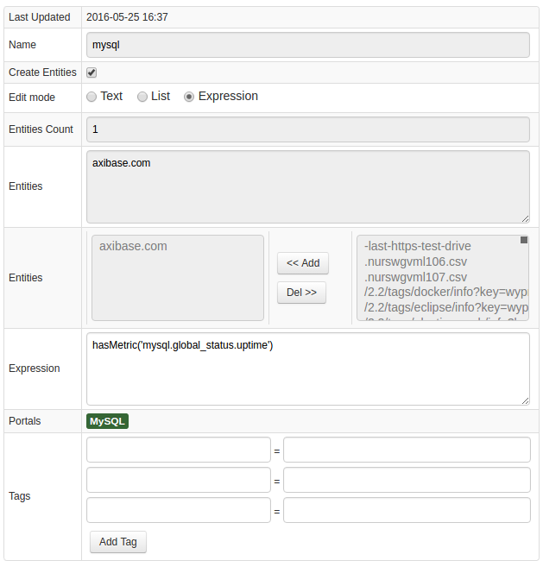Click the third tag value field
Screen dimensions: 543x567
click(407, 510)
